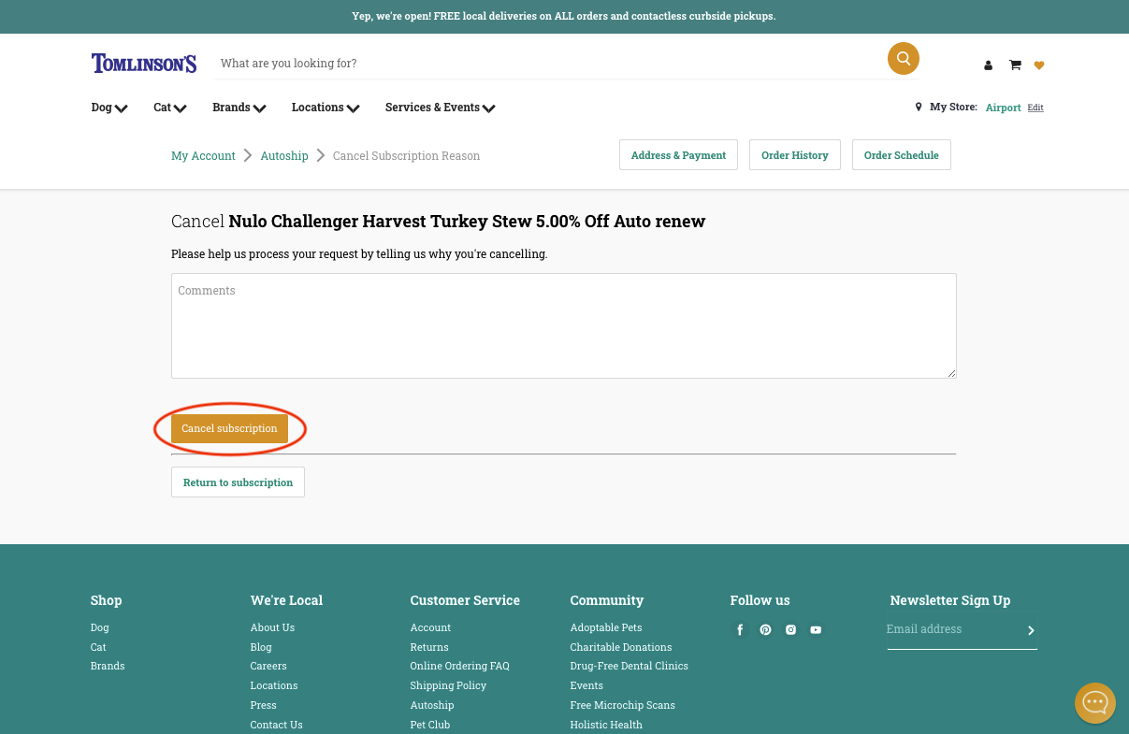Open Blog in footer
This screenshot has height=734, width=1129.
[261, 647]
